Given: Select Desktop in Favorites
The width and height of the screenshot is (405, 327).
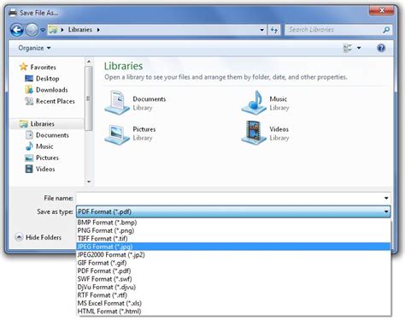Looking at the screenshot, I should click(42, 79).
